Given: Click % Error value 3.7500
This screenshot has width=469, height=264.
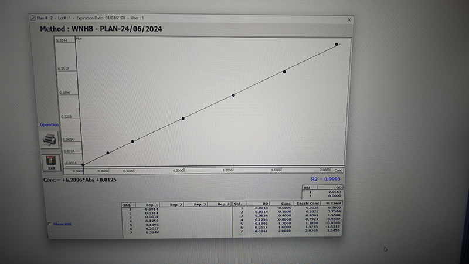Looking at the screenshot, I should click(x=334, y=211).
